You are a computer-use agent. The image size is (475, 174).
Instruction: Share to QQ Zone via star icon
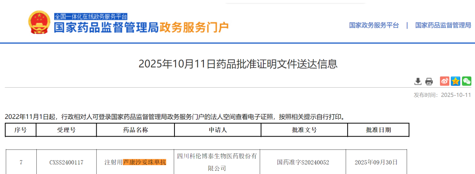[456, 81]
